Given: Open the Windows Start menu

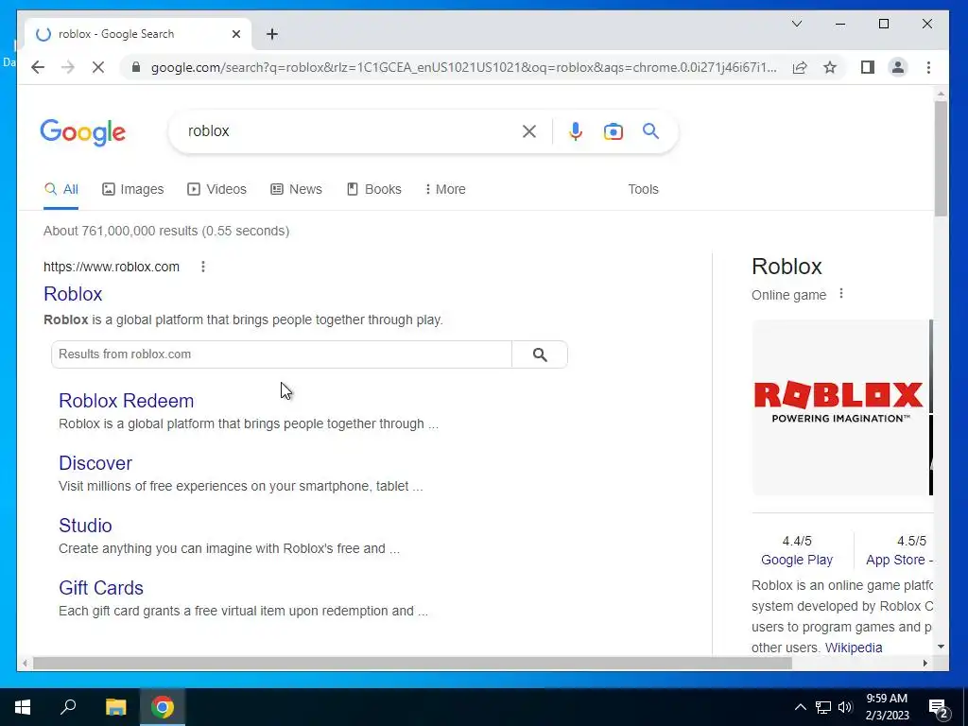Looking at the screenshot, I should click(23, 707).
